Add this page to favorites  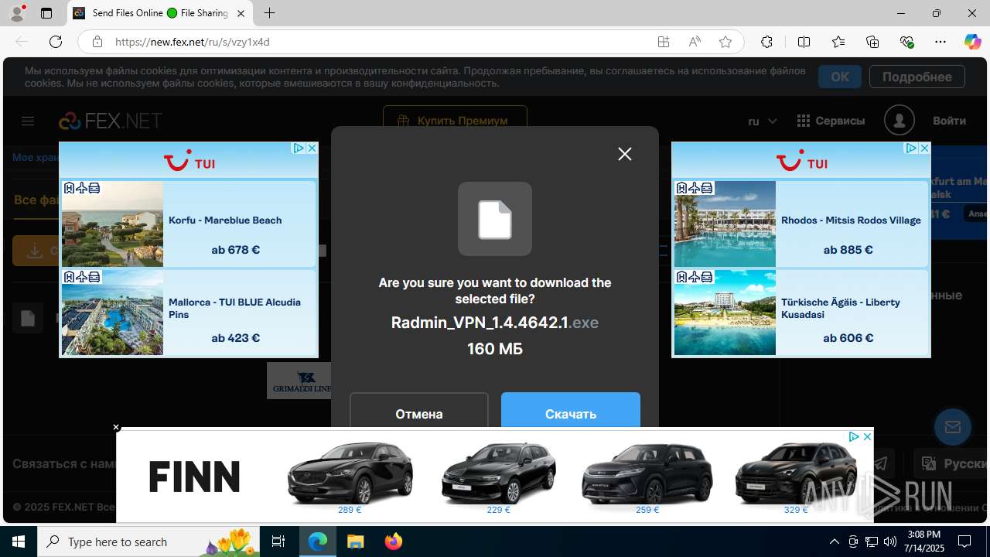point(725,42)
